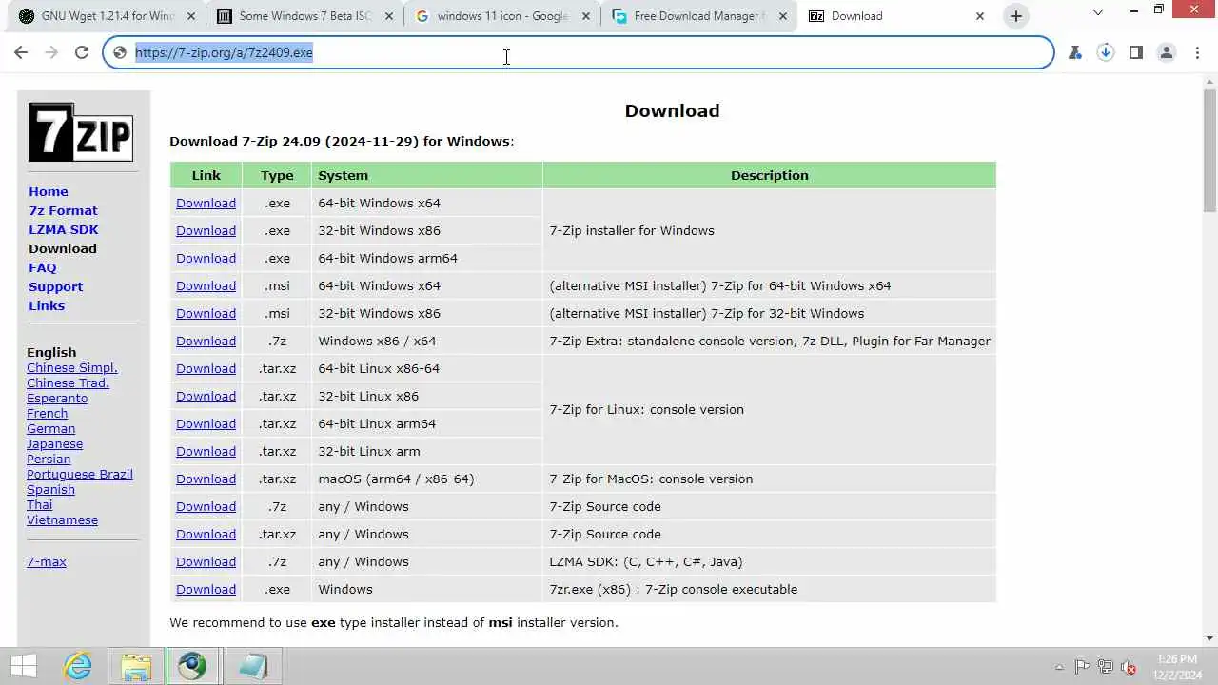
Task: Click the browser Back arrow
Action: tap(21, 52)
